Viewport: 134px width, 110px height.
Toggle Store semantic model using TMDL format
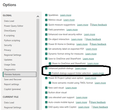[x=50, y=83]
